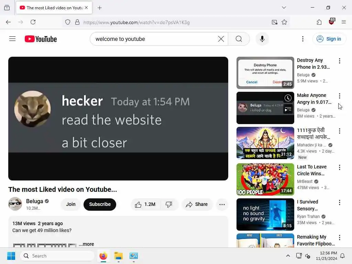Dislike the video with thumbs down

pos(169,204)
